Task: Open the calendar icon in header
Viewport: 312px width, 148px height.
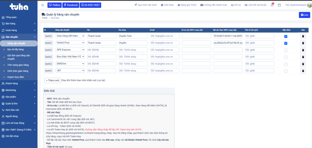Action: coord(279,5)
